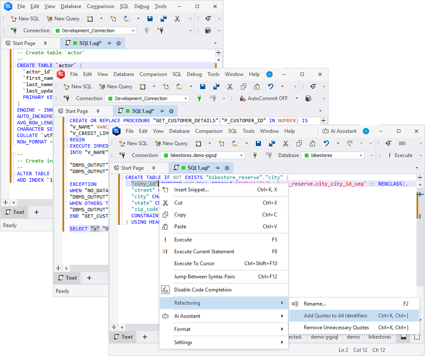Click the format document icon in front window toolbar
This screenshot has width=425, height=356.
point(388,143)
